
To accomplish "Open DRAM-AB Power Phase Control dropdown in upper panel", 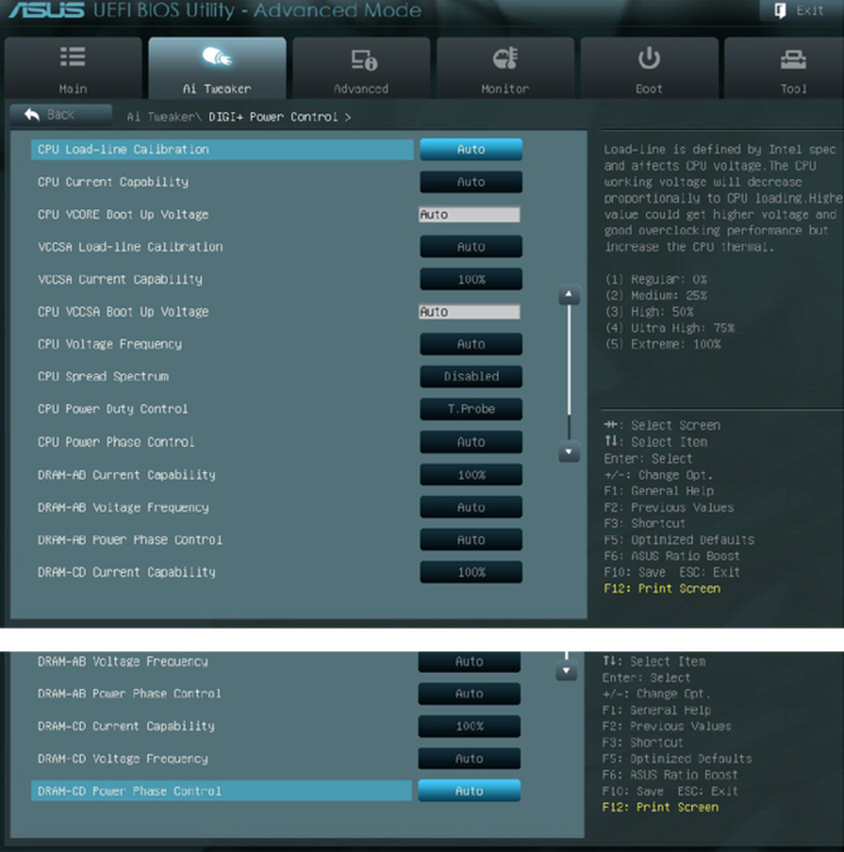I will tap(471, 540).
